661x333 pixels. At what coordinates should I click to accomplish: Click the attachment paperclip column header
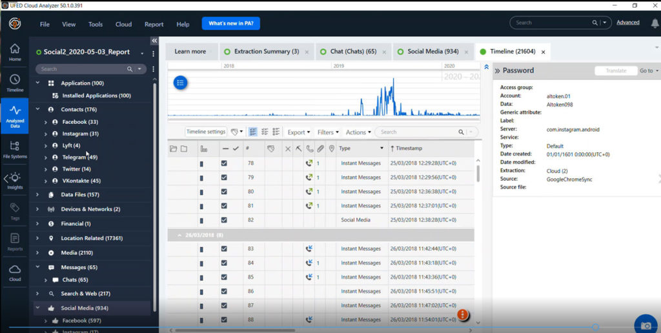coord(320,148)
